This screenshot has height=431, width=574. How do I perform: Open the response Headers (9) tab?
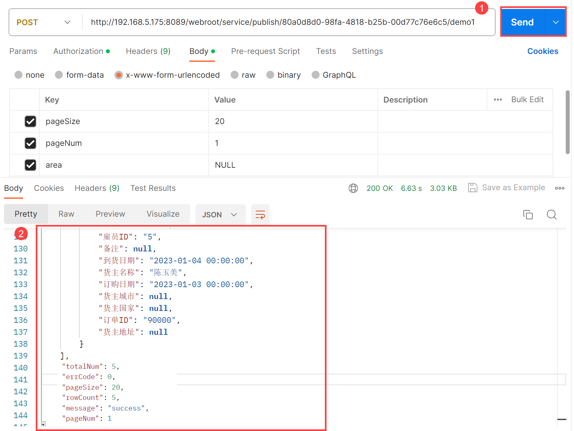coord(97,188)
